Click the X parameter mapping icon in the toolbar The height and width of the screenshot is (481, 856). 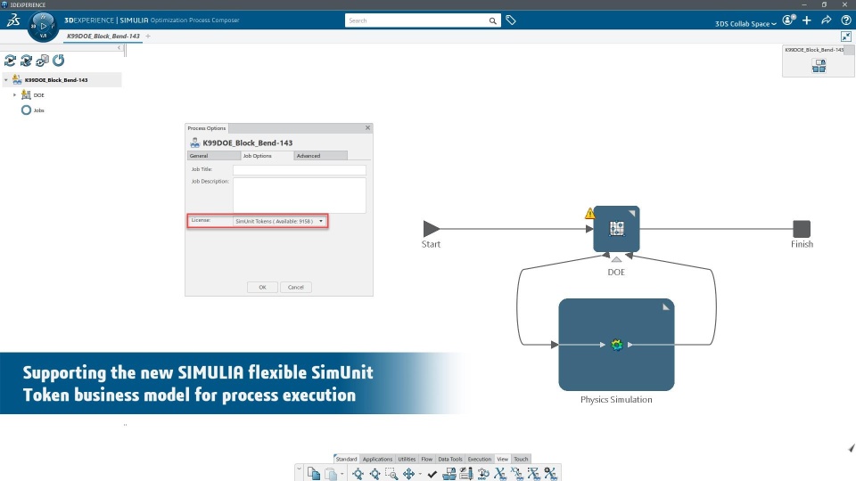(517, 473)
